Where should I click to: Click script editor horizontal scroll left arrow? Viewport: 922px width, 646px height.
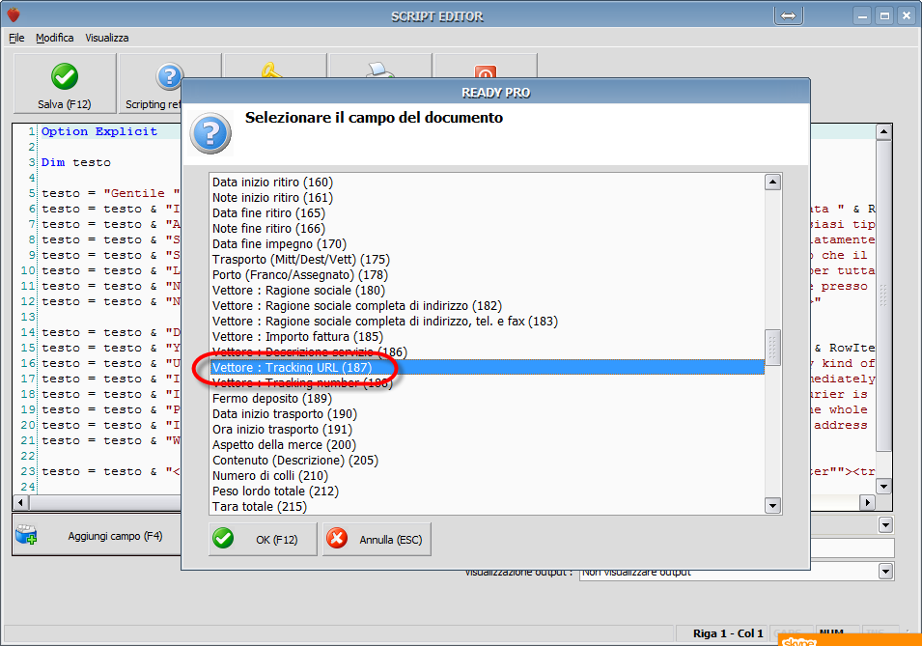click(x=21, y=502)
